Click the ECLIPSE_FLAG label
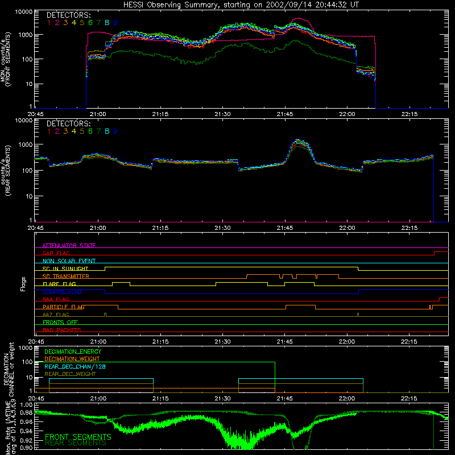 [x=62, y=292]
